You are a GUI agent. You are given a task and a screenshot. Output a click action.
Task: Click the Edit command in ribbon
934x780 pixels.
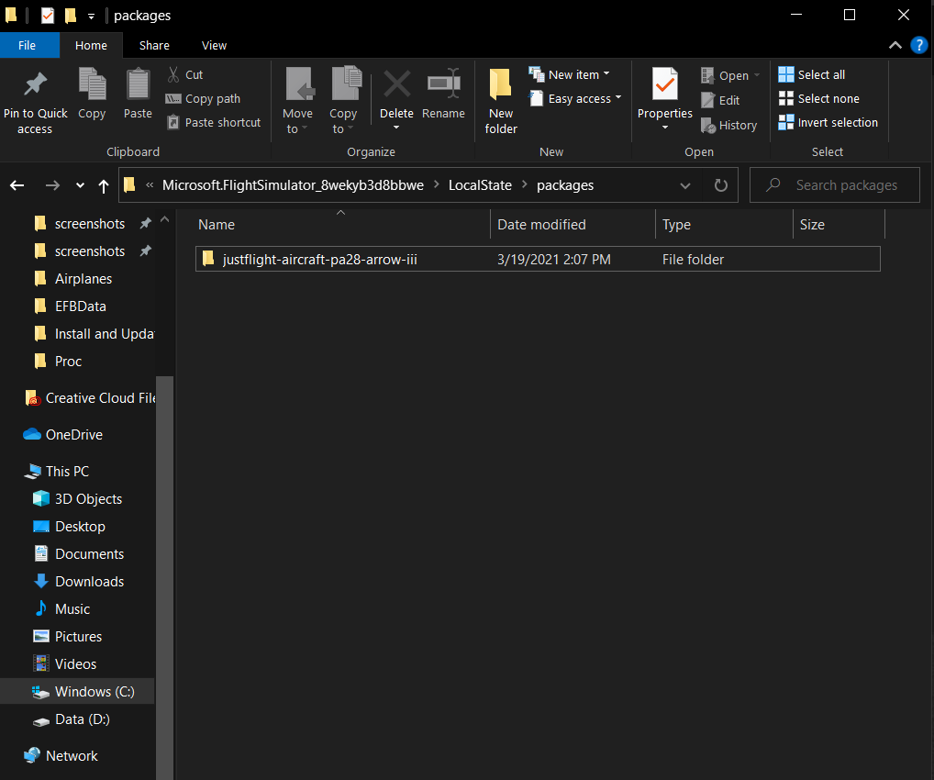(x=720, y=100)
